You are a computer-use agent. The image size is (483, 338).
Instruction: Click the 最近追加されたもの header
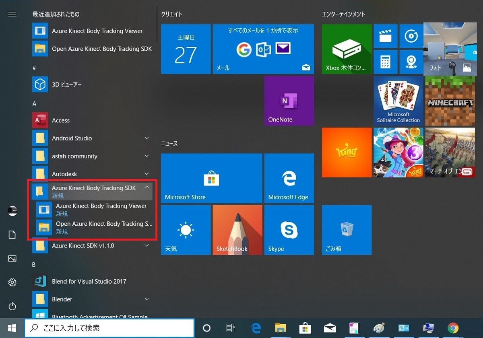(x=56, y=14)
